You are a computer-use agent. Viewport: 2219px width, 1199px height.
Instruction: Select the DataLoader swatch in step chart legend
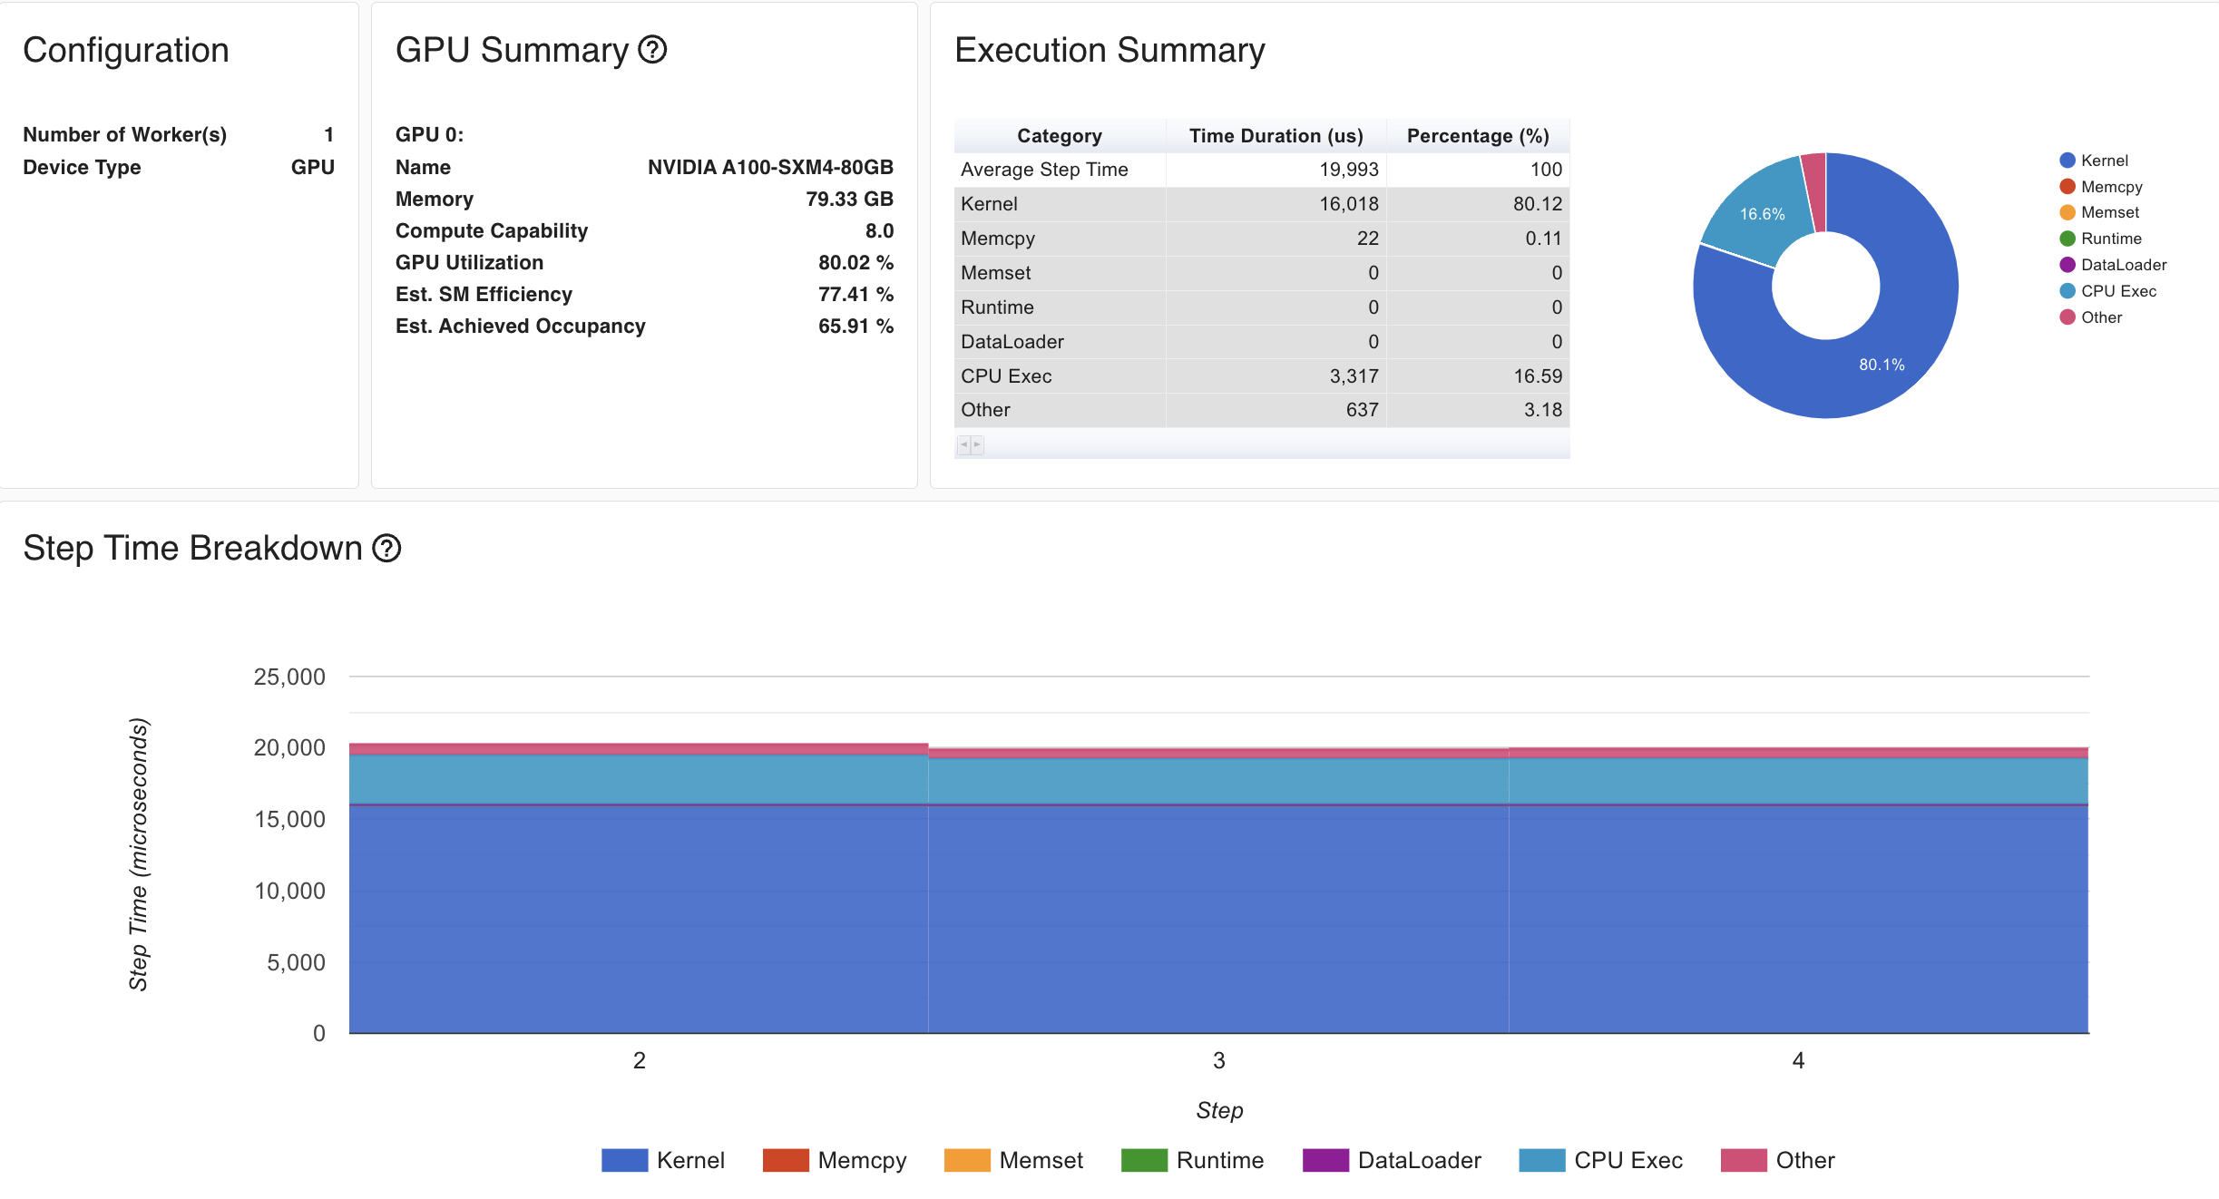pos(1325,1160)
